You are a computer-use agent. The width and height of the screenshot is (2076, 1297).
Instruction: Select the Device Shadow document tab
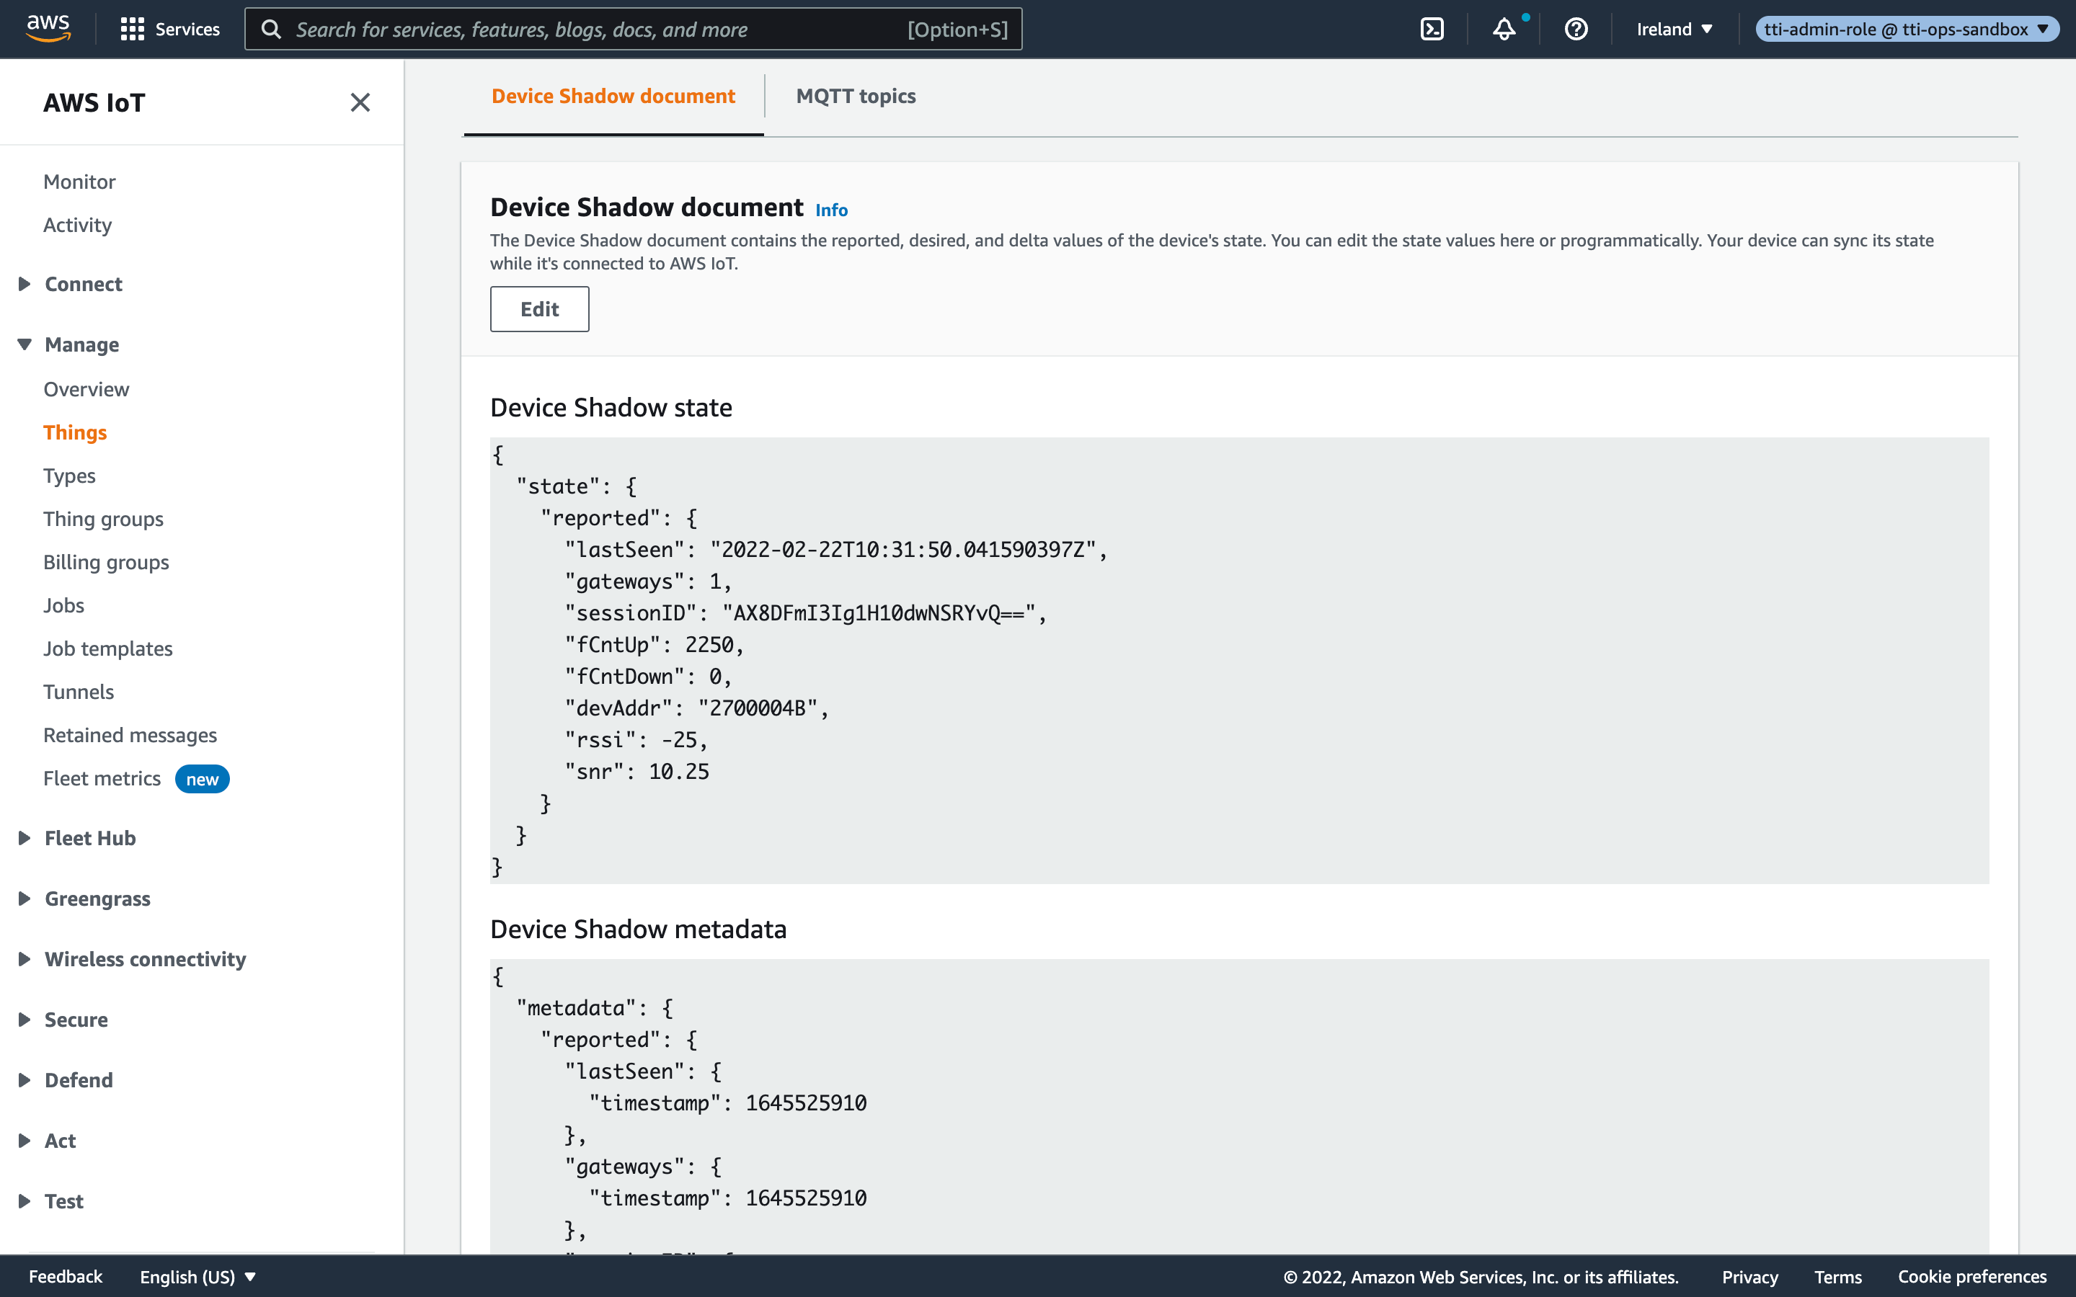tap(613, 96)
